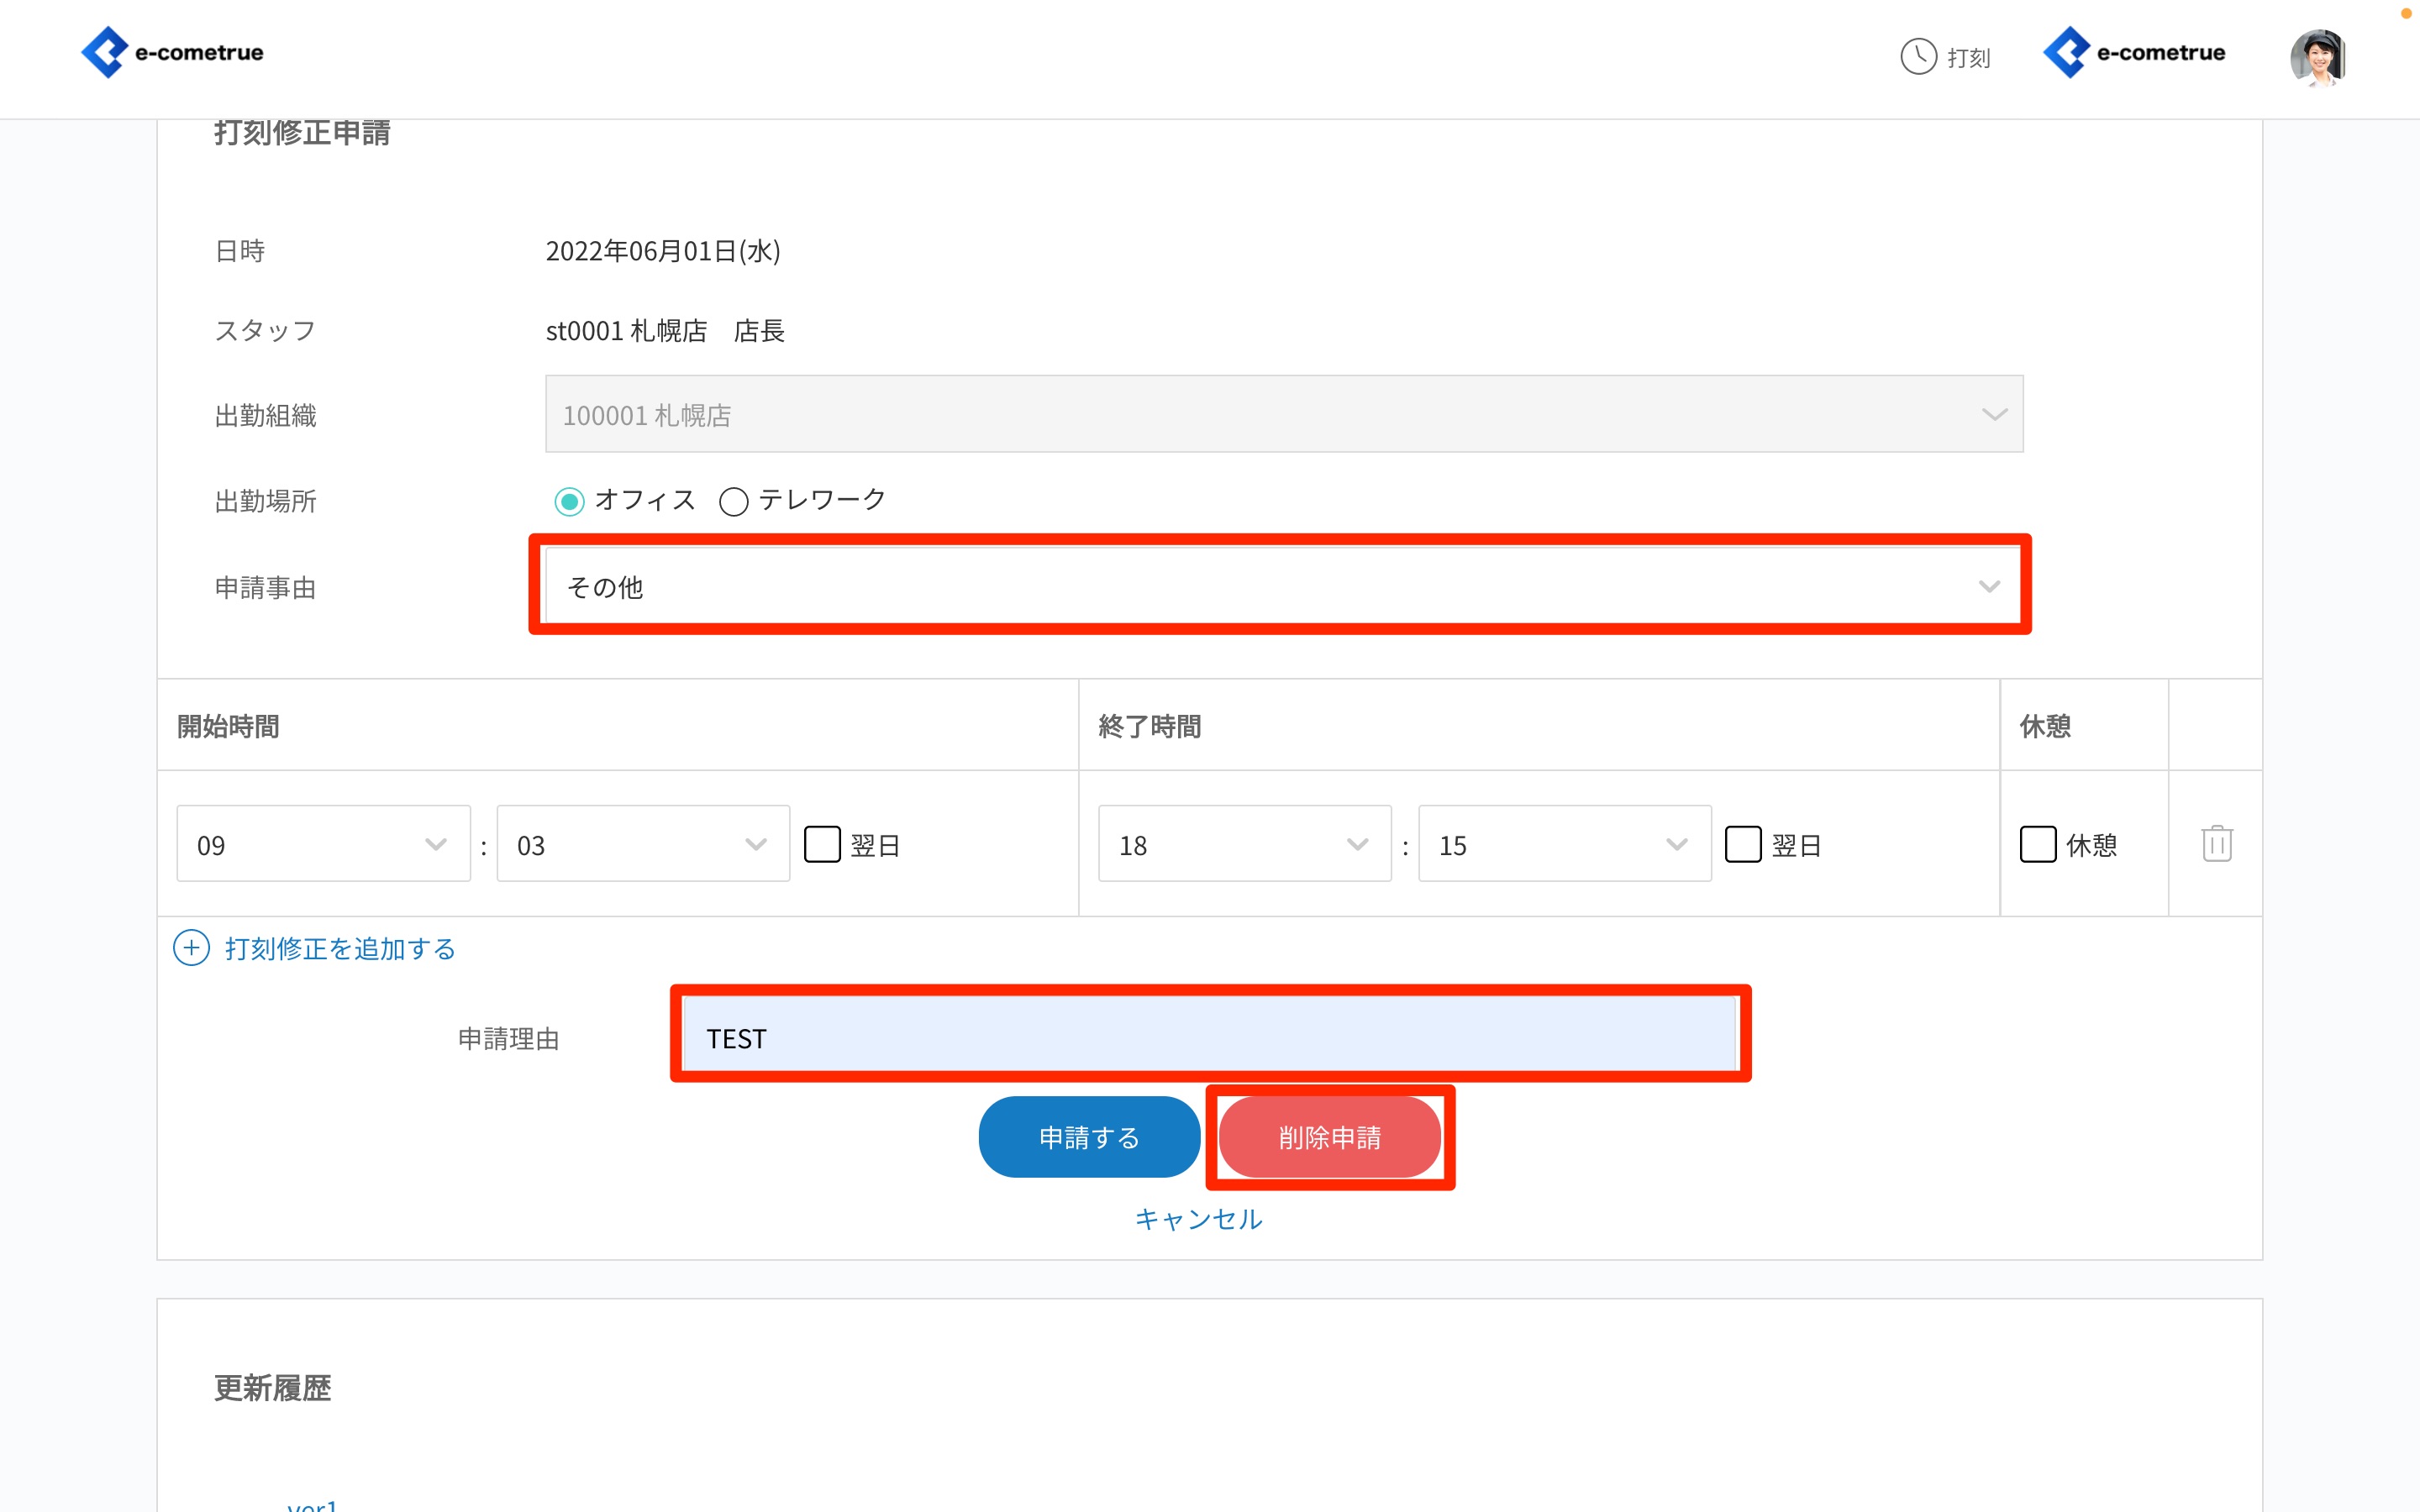Open the end minute dropdown showing 15
The width and height of the screenshot is (2420, 1512).
click(x=1564, y=844)
